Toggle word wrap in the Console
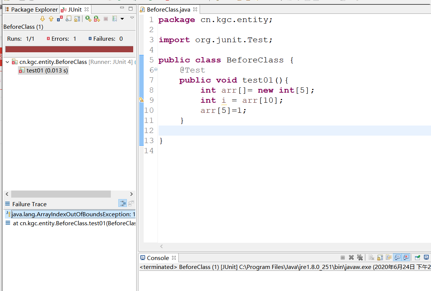Viewport: 431px width, 291px height. pyautogui.click(x=388, y=257)
